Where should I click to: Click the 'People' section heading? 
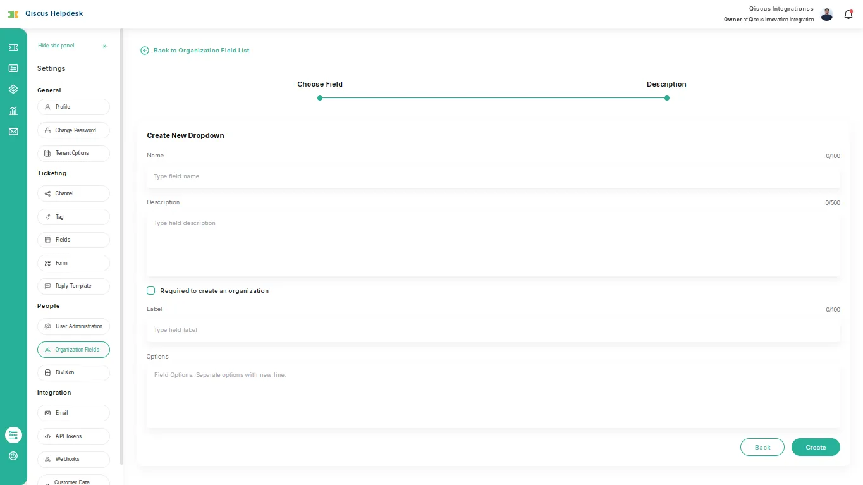[x=48, y=306]
